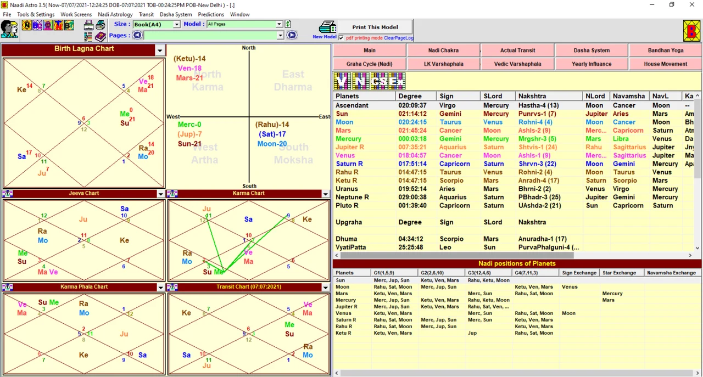The image size is (703, 377).
Task: Click the Naadi Astro title bar app icon
Action: coord(4,4)
